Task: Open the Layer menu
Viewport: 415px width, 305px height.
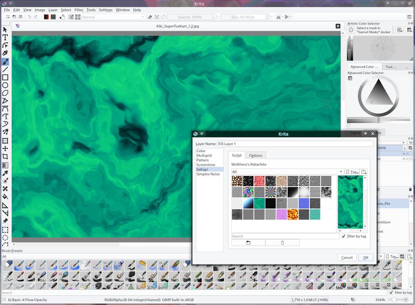Action: (x=53, y=10)
